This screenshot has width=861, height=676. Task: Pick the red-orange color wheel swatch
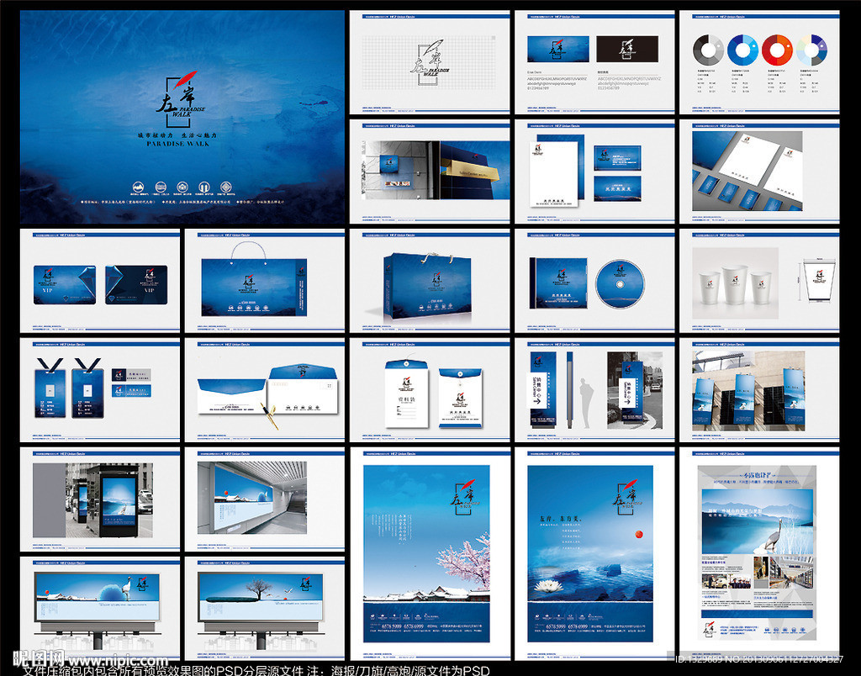click(x=777, y=50)
